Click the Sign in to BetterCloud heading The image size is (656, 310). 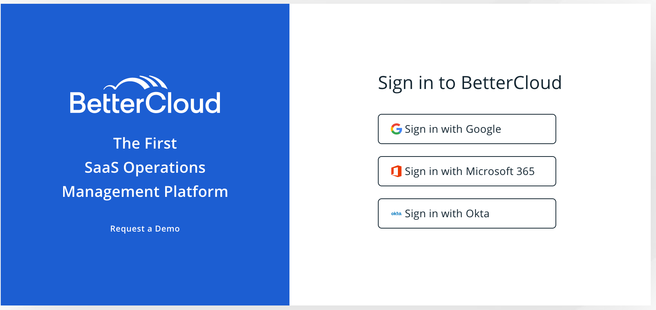pyautogui.click(x=470, y=83)
